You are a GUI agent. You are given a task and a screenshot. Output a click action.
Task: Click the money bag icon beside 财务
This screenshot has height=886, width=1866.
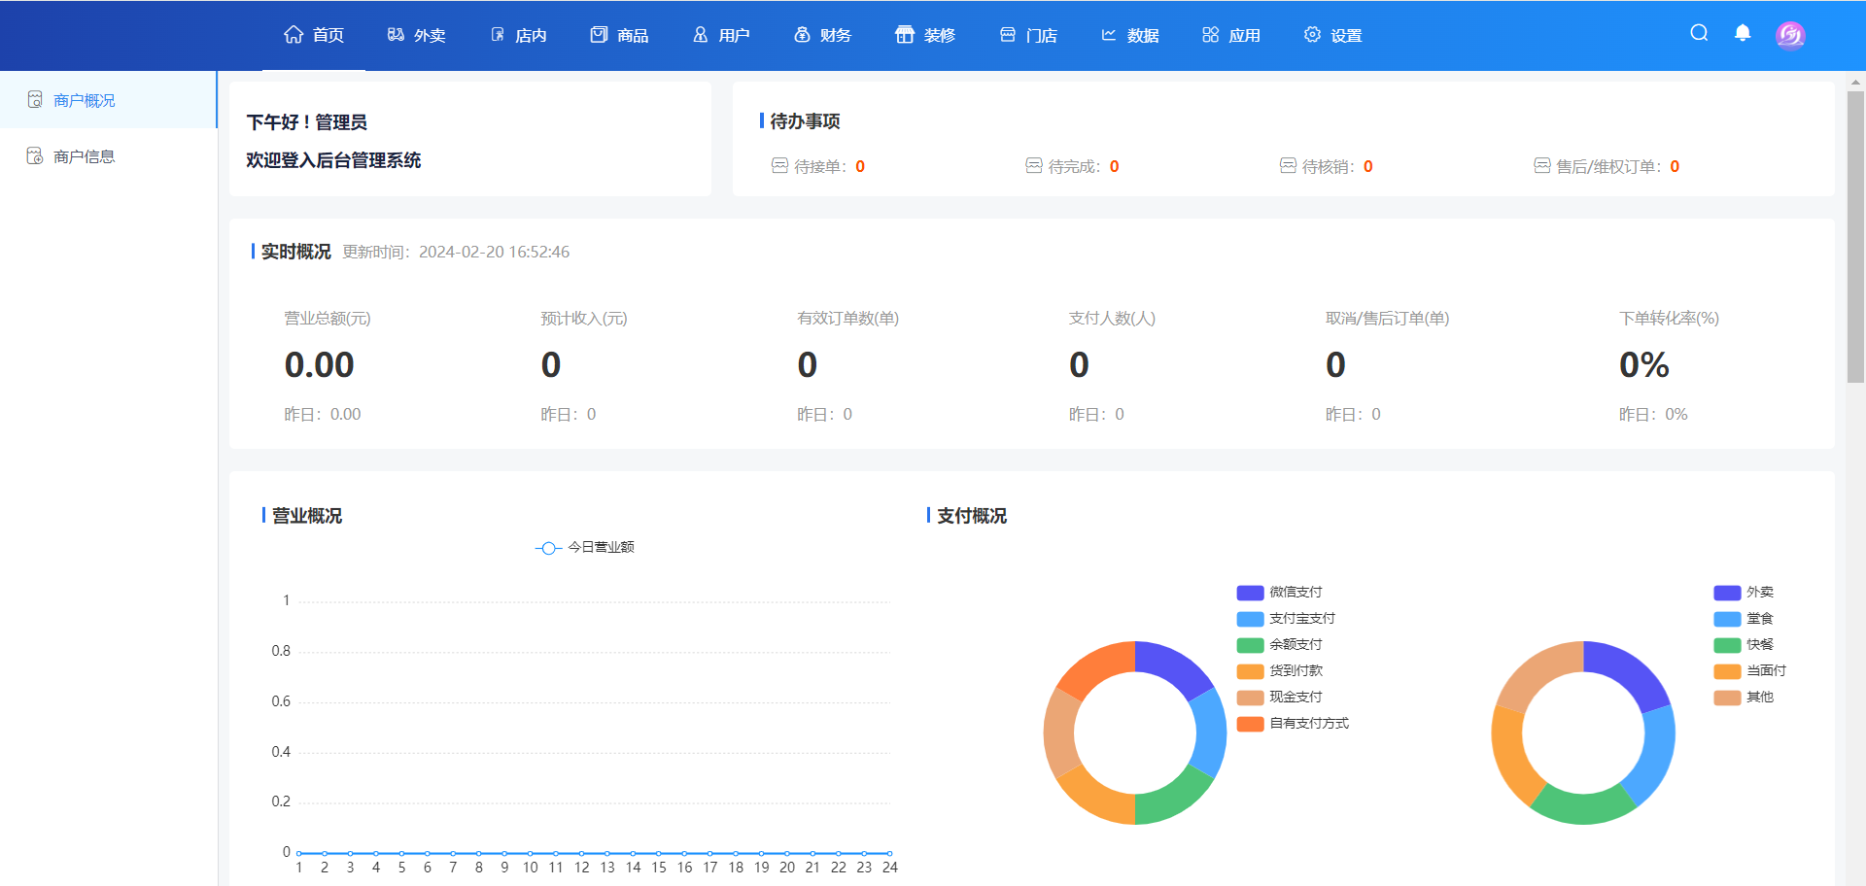click(802, 35)
